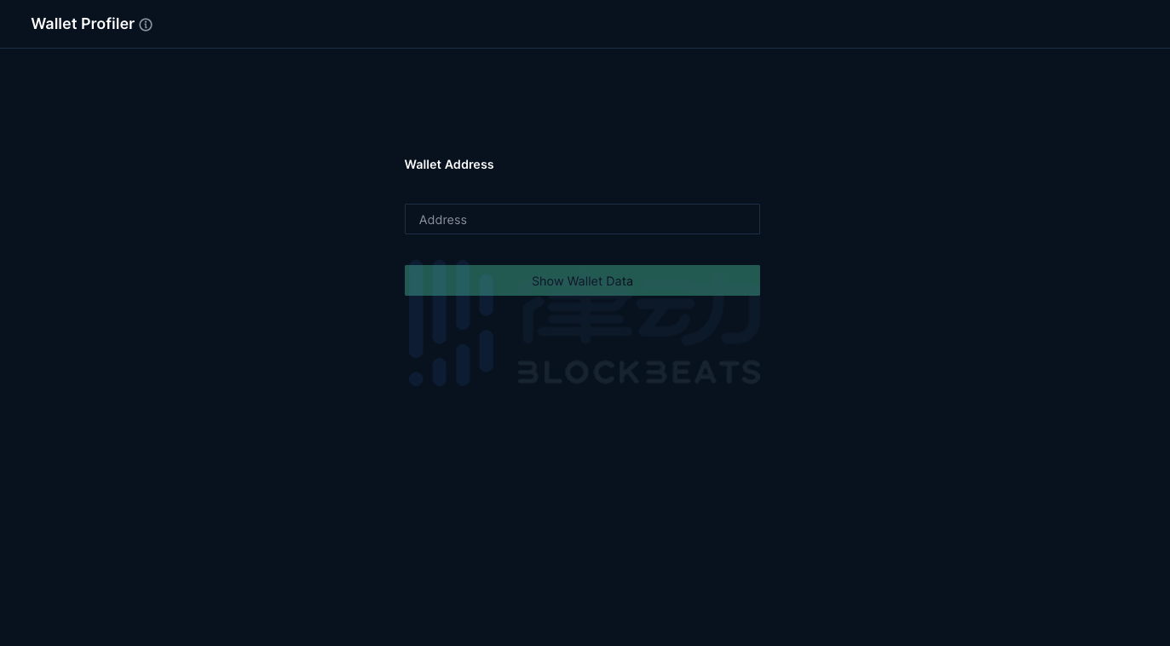Click the 'Address' placeholder text

(x=443, y=220)
